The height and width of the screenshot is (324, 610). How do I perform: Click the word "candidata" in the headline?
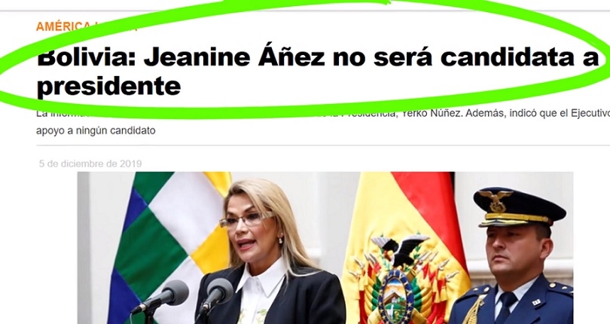pos(508,57)
